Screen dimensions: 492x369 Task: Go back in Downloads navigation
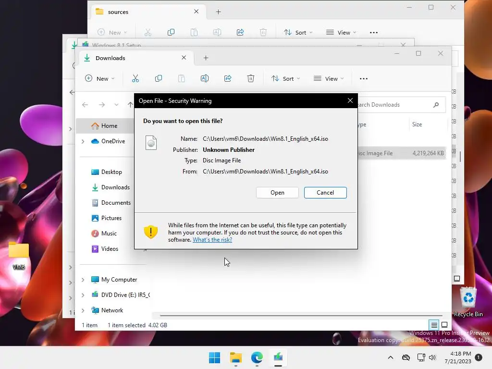[85, 105]
